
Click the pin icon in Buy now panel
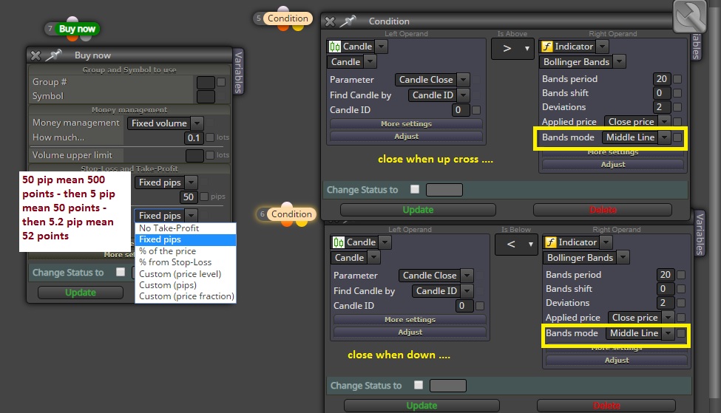point(53,55)
